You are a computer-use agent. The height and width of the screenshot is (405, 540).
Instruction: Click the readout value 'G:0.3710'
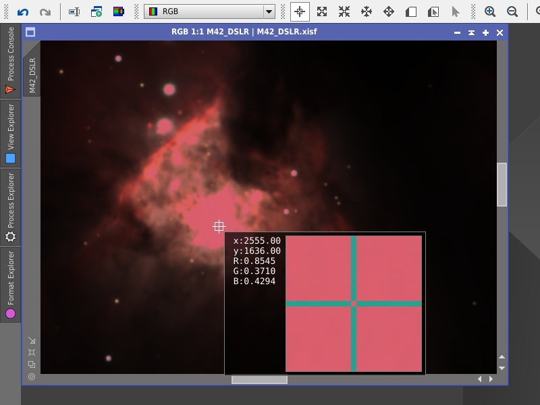pos(254,271)
